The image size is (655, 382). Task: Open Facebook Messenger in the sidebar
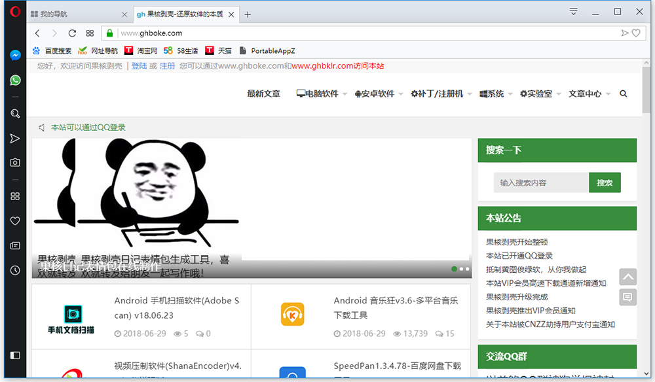(15, 56)
